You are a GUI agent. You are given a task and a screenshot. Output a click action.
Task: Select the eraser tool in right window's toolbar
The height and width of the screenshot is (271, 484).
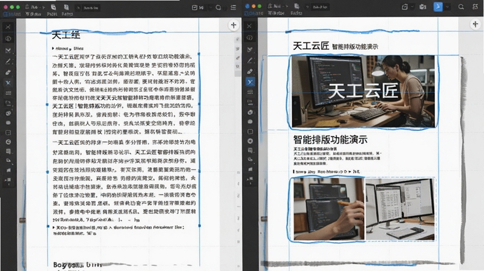tap(250, 71)
